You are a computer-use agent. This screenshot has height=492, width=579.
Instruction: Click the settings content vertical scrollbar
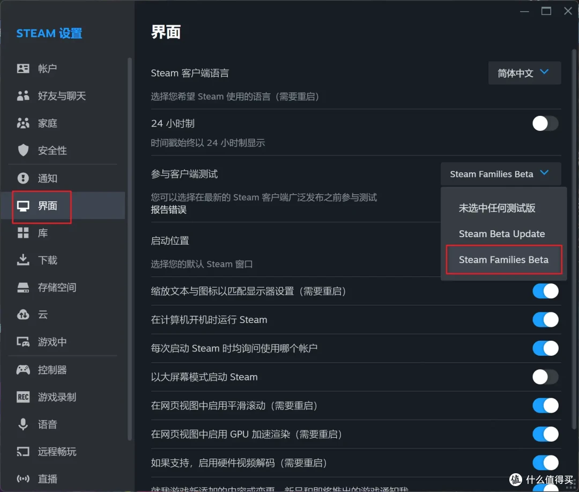pyautogui.click(x=574, y=239)
